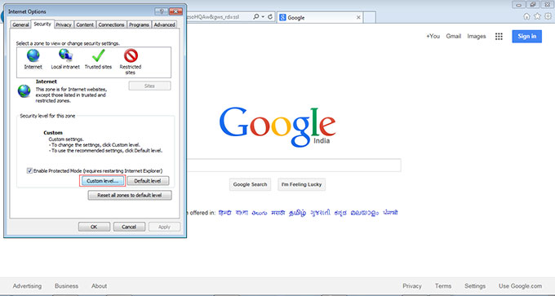Click the Custom level... button

[x=102, y=181]
